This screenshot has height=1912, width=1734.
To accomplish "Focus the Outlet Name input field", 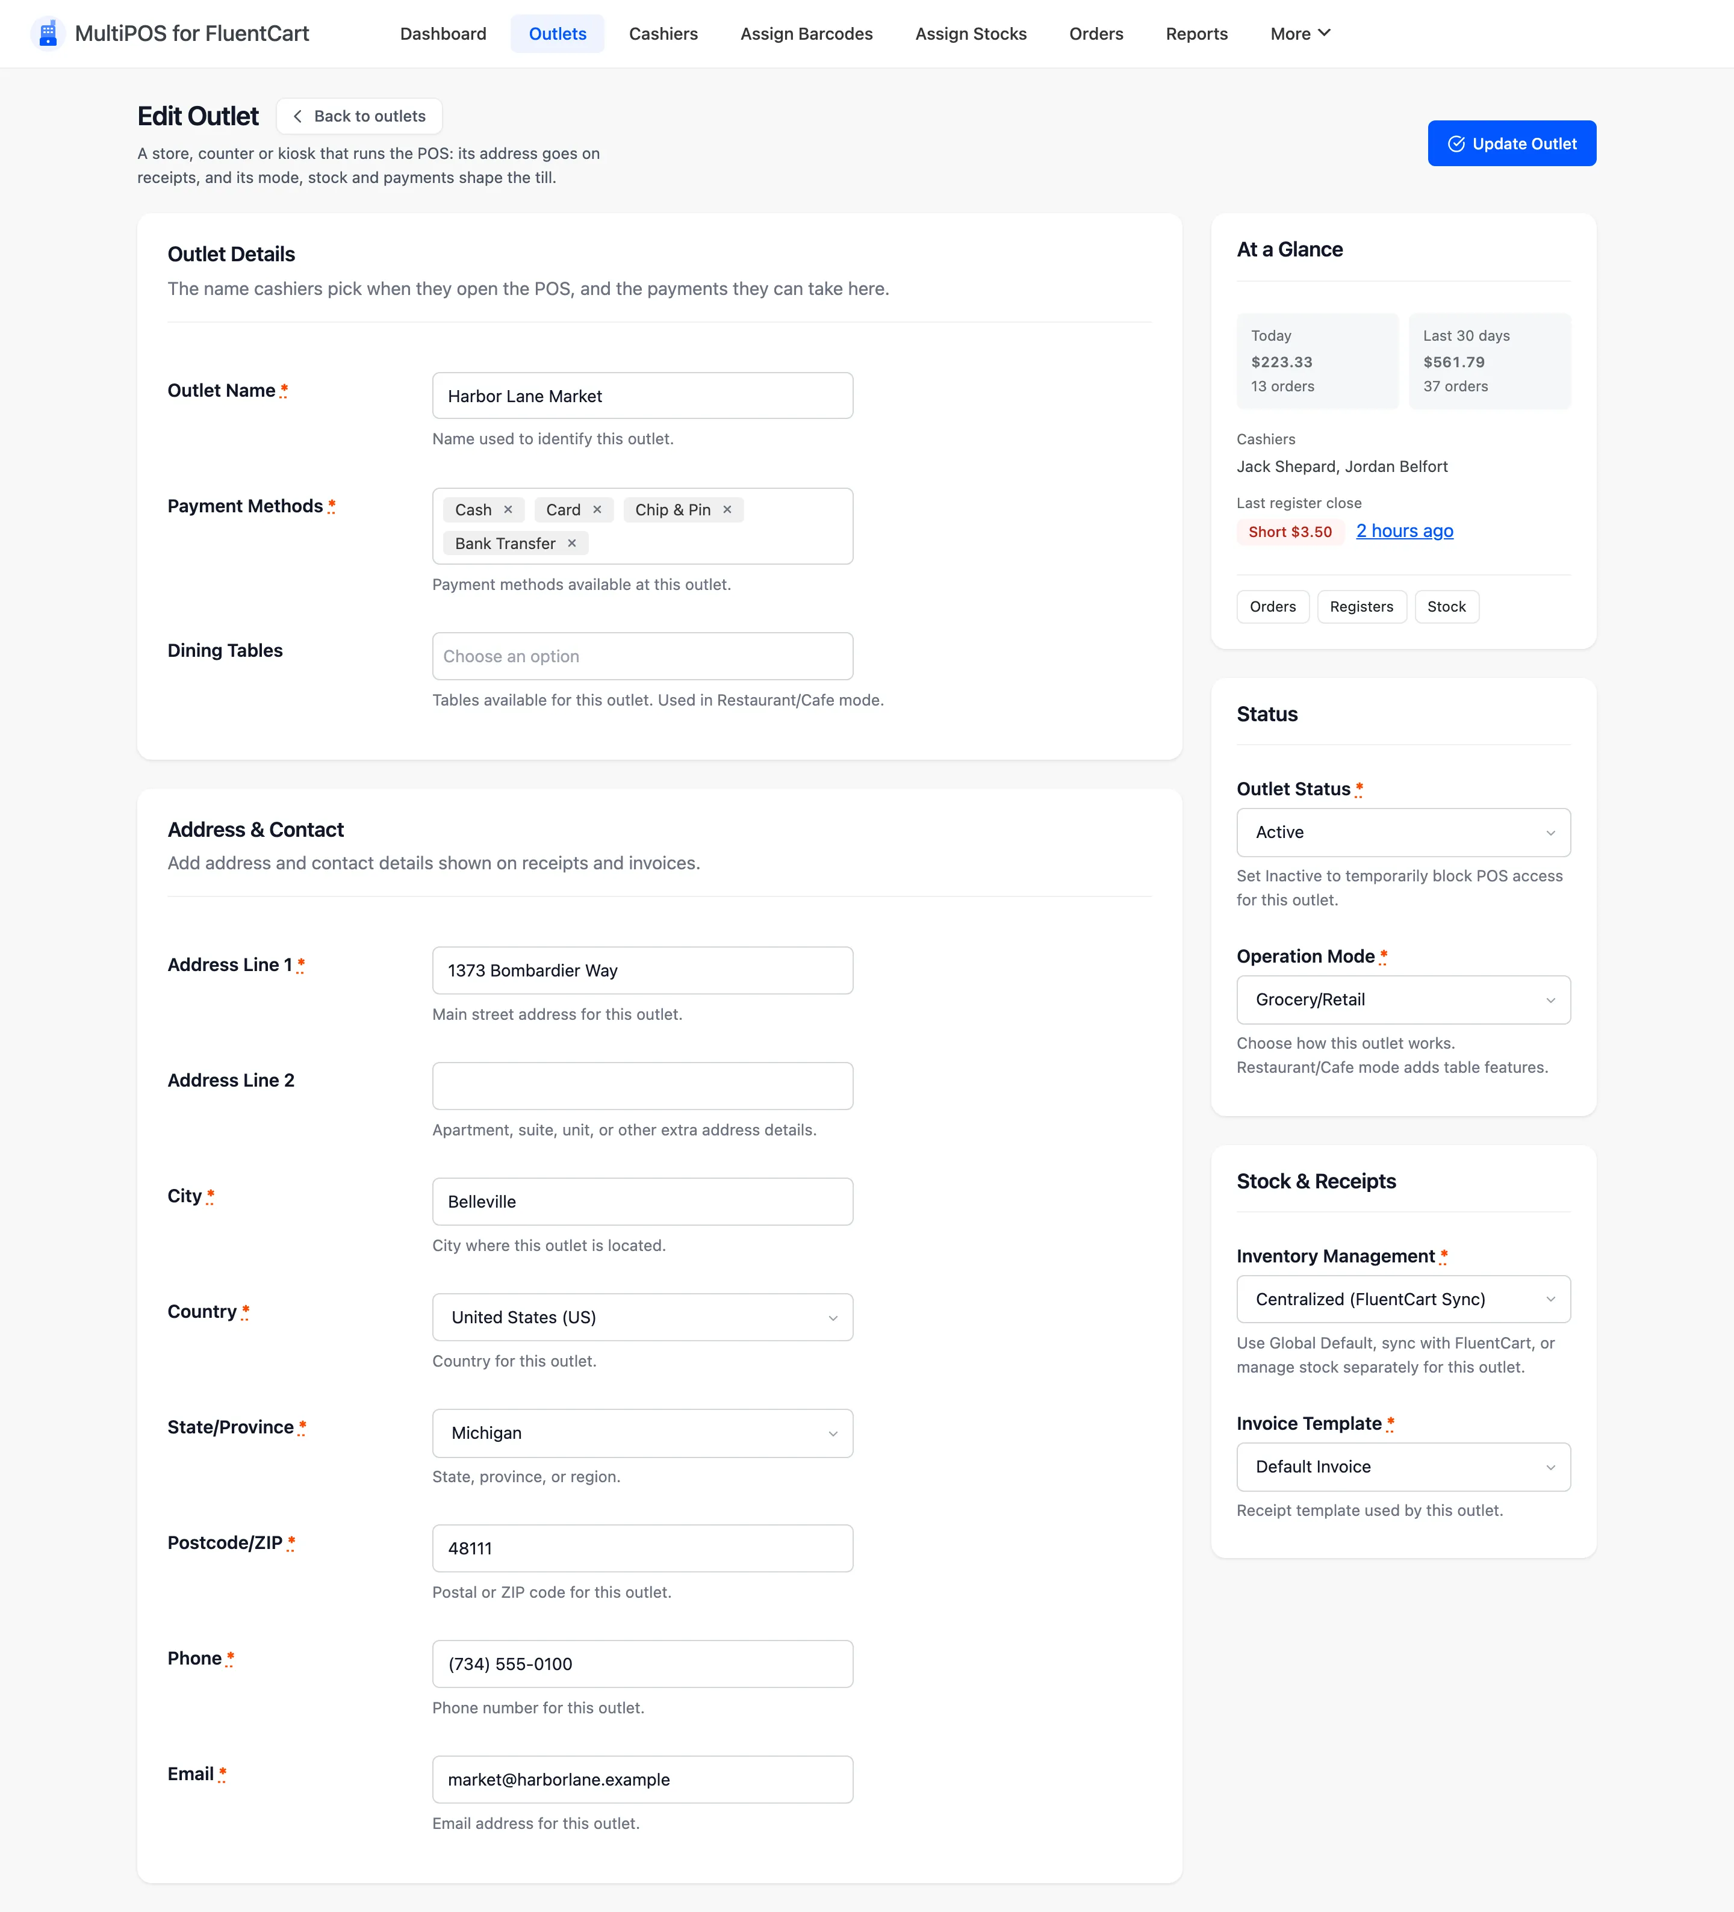I will pos(642,396).
